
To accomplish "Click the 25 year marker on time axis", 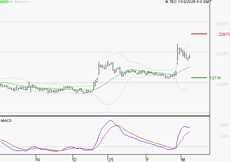I will (x=111, y=160).
